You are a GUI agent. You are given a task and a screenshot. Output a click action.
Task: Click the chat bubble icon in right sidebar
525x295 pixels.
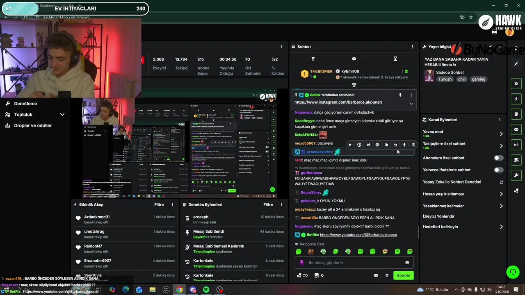point(516,129)
